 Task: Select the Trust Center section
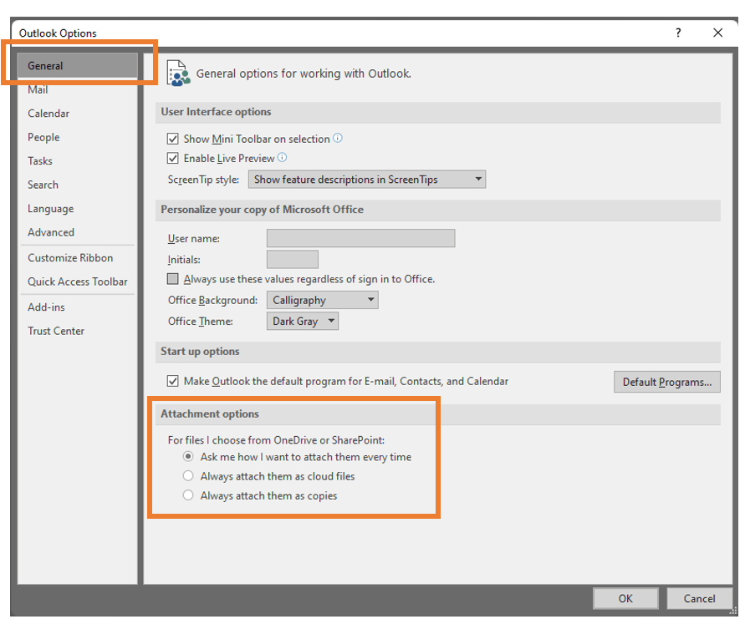pyautogui.click(x=56, y=331)
